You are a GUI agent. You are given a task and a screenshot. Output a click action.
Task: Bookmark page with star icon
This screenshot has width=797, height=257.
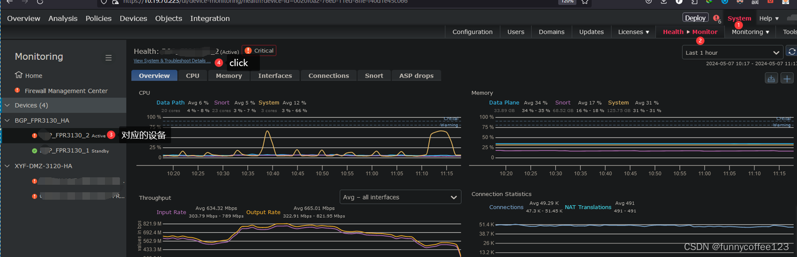[x=585, y=2]
